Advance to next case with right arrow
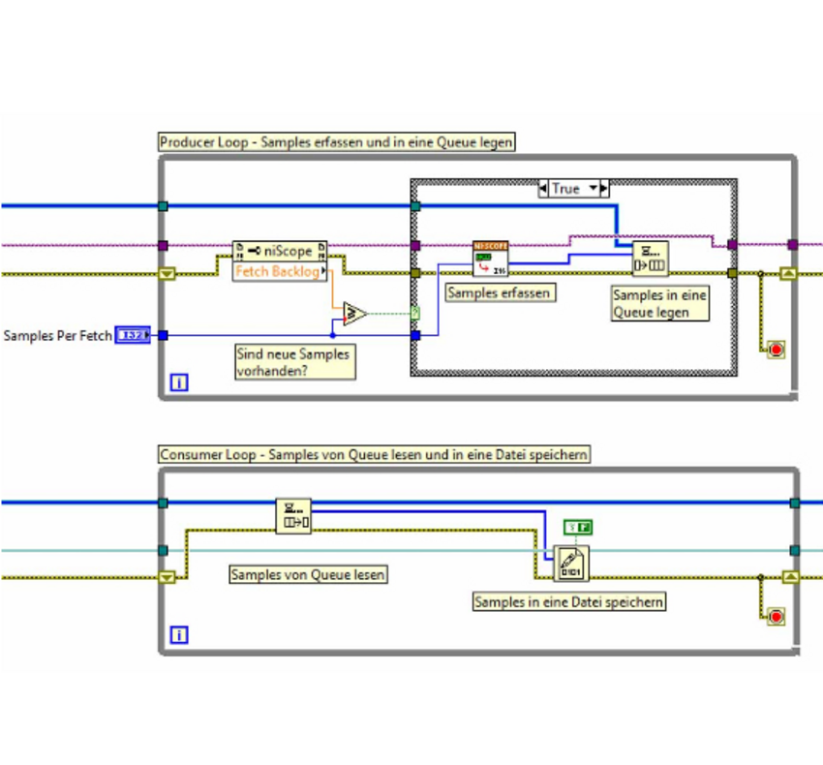The image size is (823, 765). coord(605,189)
